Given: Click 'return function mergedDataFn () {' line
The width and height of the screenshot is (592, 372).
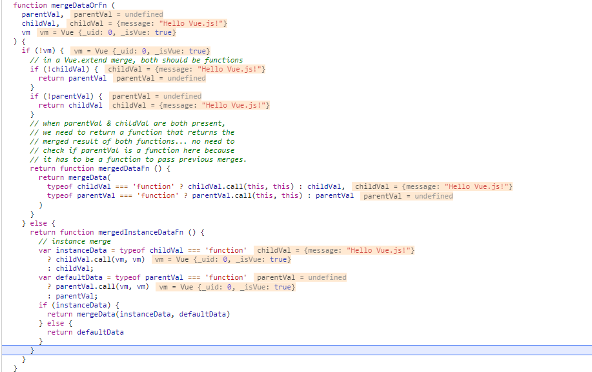Looking at the screenshot, I should 100,168.
